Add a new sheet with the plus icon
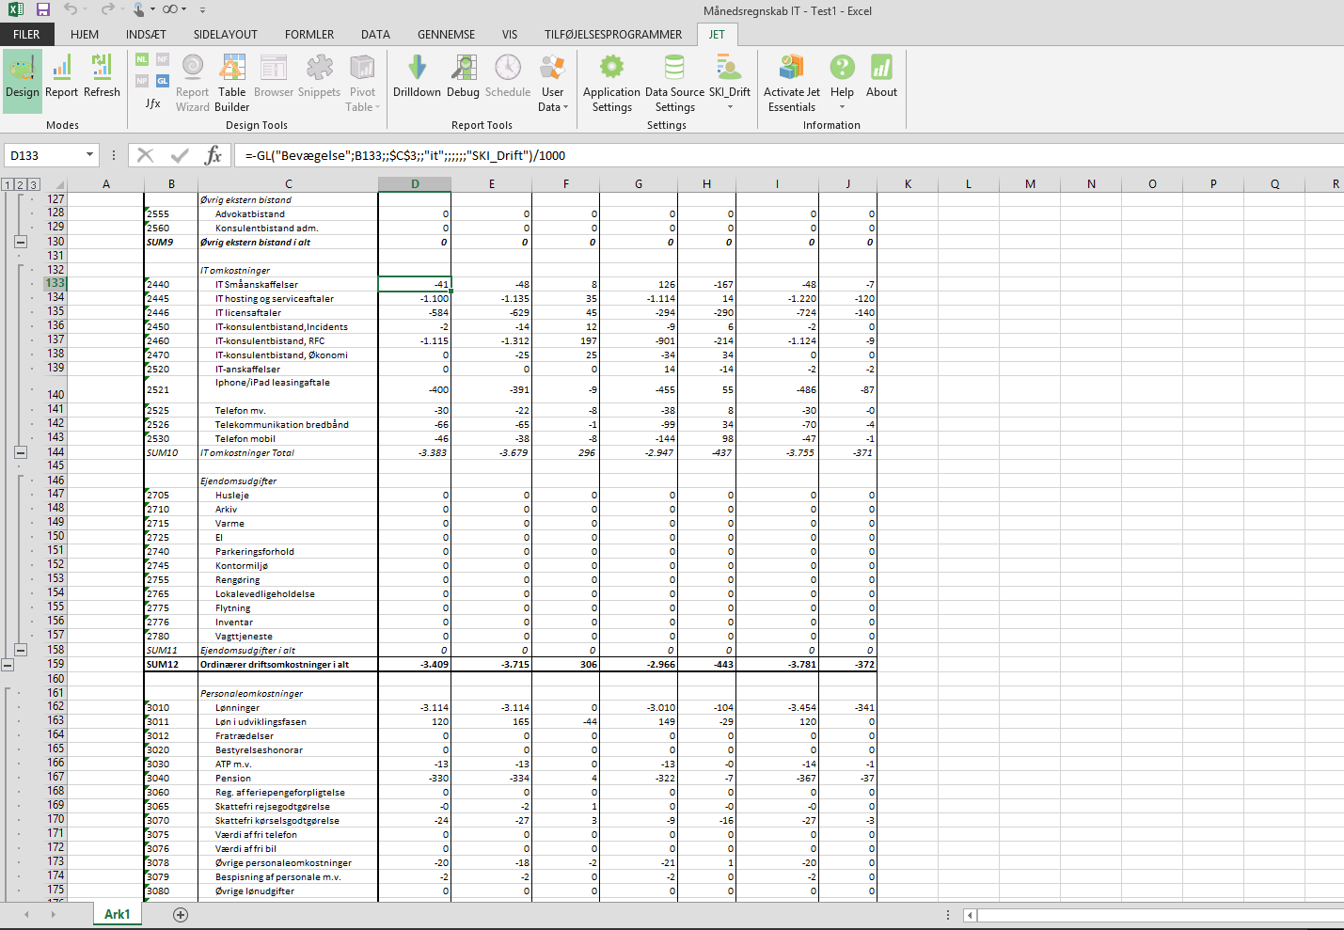This screenshot has width=1344, height=930. [181, 914]
